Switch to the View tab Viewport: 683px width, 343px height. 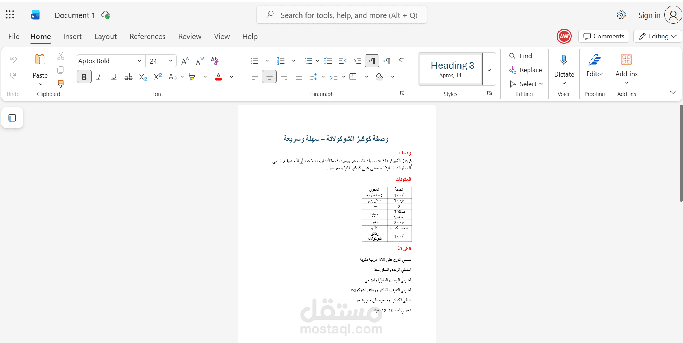tap(222, 37)
